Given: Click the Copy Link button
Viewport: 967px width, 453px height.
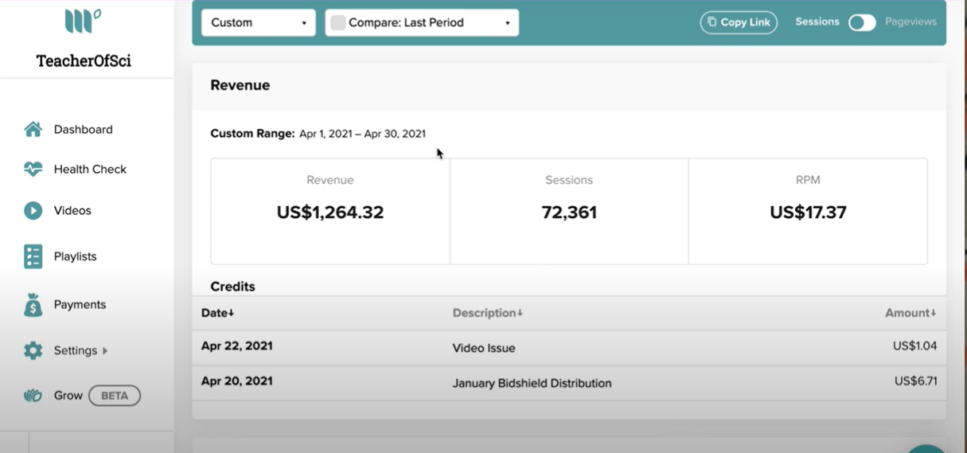Looking at the screenshot, I should pyautogui.click(x=739, y=22).
